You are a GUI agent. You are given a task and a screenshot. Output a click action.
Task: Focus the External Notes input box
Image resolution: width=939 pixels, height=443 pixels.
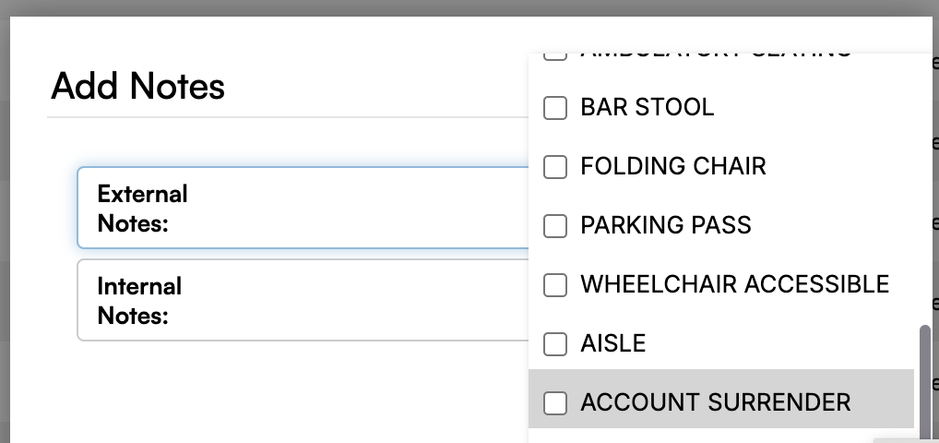tap(303, 208)
